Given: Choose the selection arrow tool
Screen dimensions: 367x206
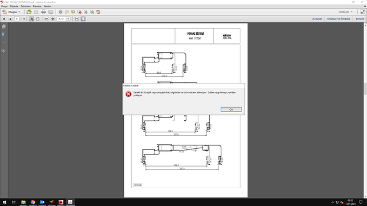Looking at the screenshot, I should click(31, 19).
